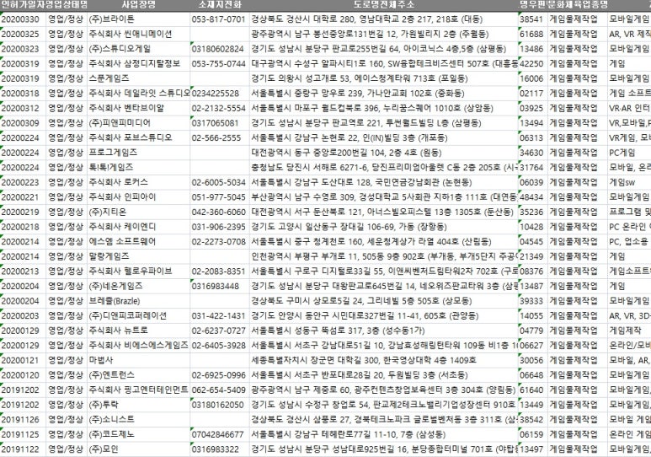Select 에스엠 소프트웨어 cell
This screenshot has width=651, height=457.
[x=139, y=242]
